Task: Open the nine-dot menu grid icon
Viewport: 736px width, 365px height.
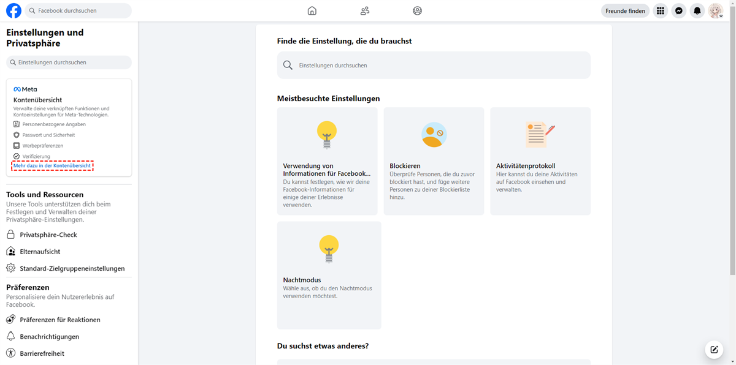Action: (660, 10)
